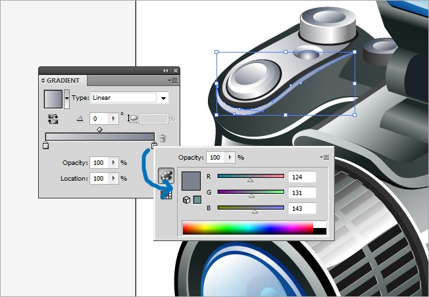
Task: Pick a color from spectrum bar
Action: [x=248, y=228]
